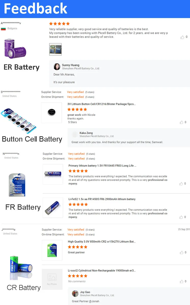The width and height of the screenshot is (190, 305).
Task: Thumbs-up the Li-FeS2 FR14505 battery review
Action: [181, 217]
